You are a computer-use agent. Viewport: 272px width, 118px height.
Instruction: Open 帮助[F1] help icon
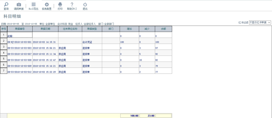(72, 6)
